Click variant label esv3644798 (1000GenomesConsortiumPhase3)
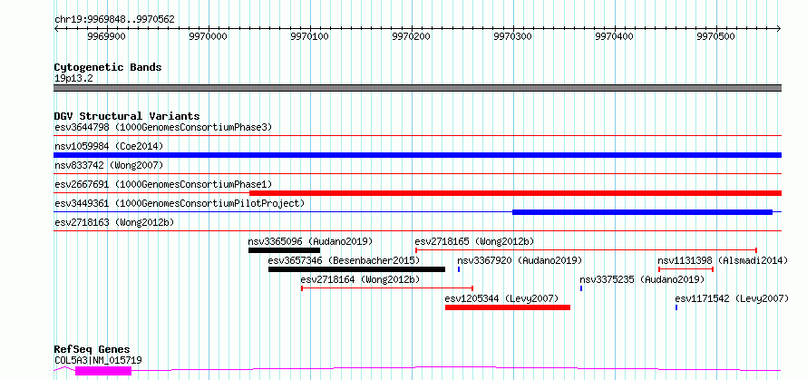 [x=163, y=127]
